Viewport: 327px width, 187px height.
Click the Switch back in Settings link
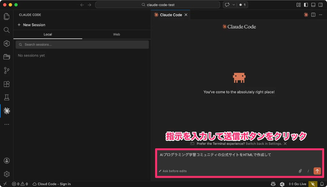[x=264, y=144]
